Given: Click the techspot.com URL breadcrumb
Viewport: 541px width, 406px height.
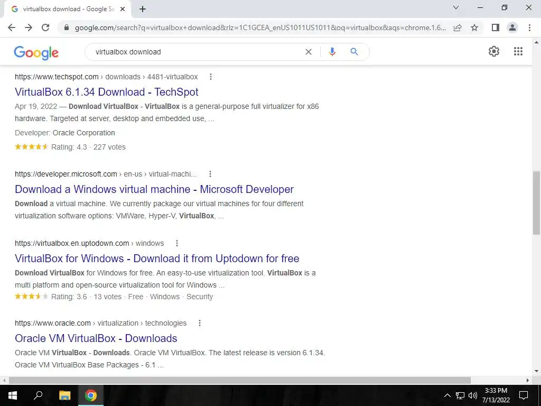Looking at the screenshot, I should click(x=106, y=77).
